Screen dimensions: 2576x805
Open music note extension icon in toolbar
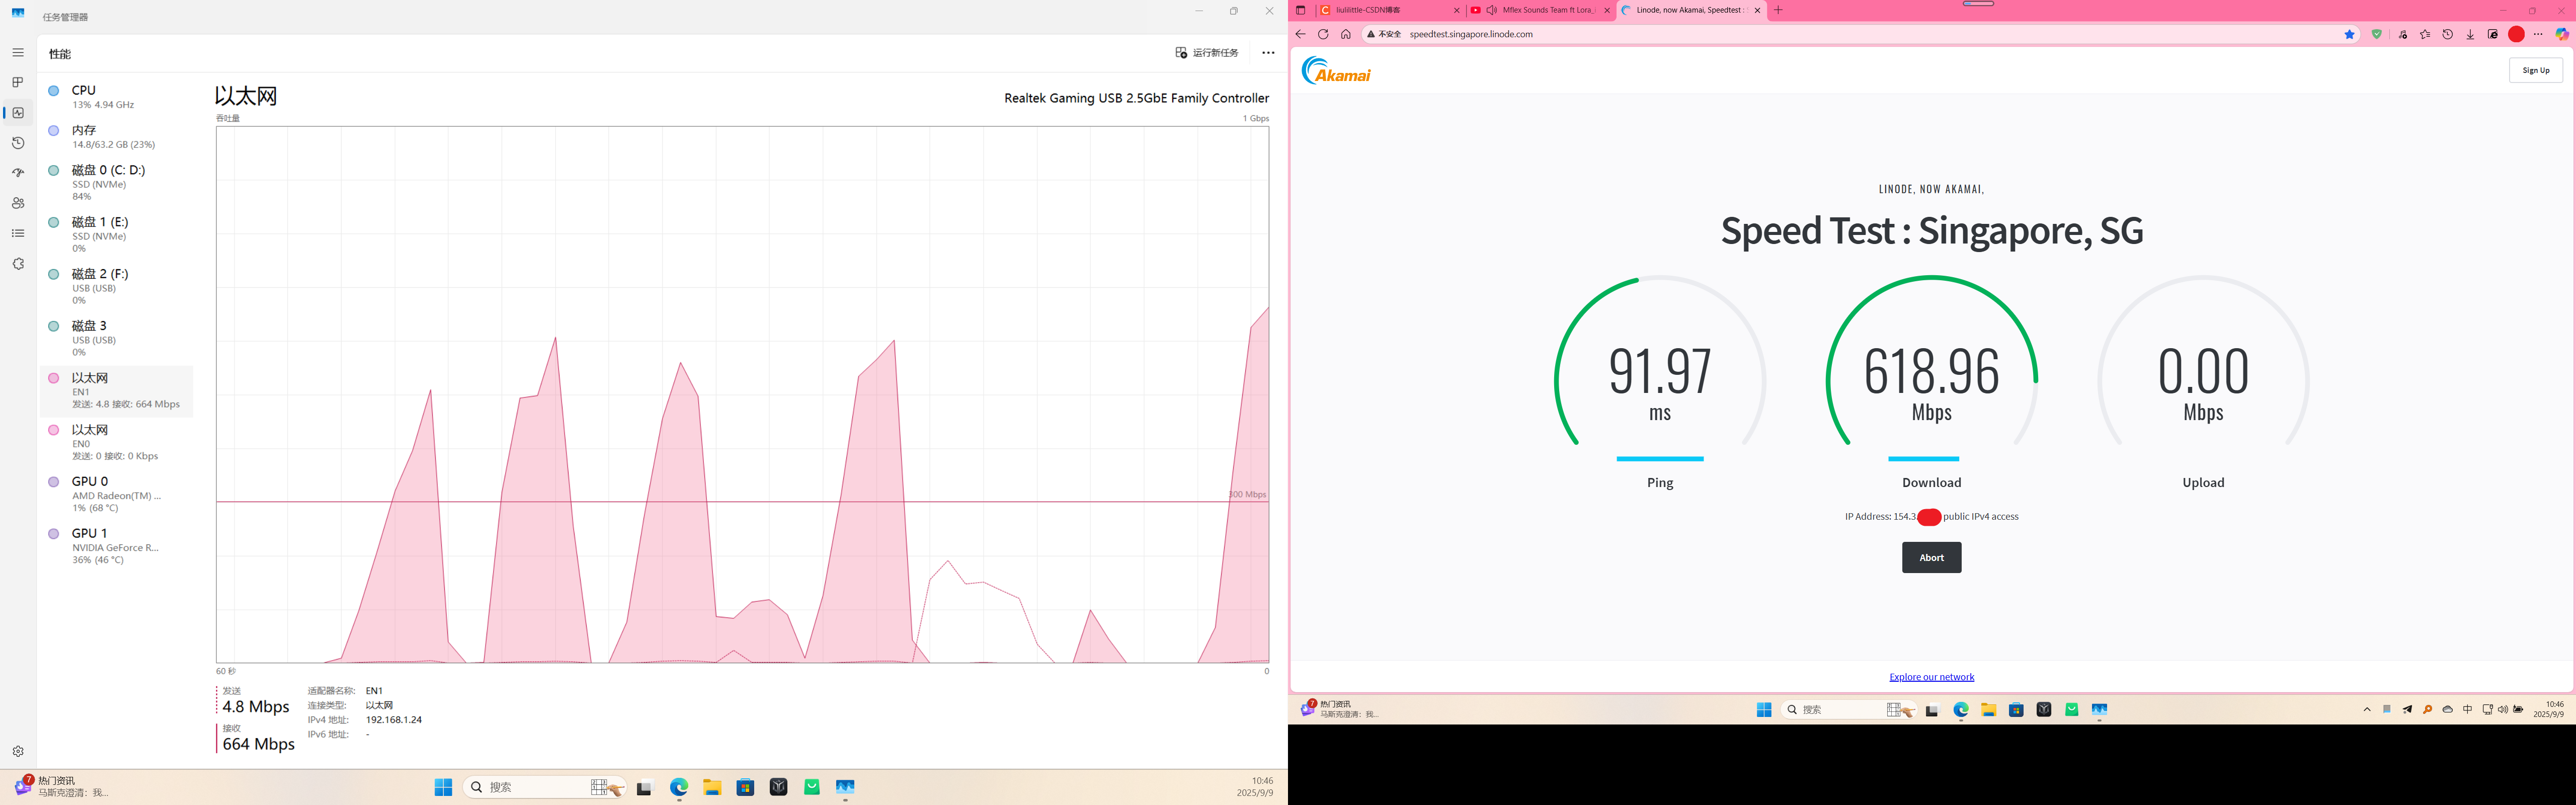pyautogui.click(x=2403, y=34)
